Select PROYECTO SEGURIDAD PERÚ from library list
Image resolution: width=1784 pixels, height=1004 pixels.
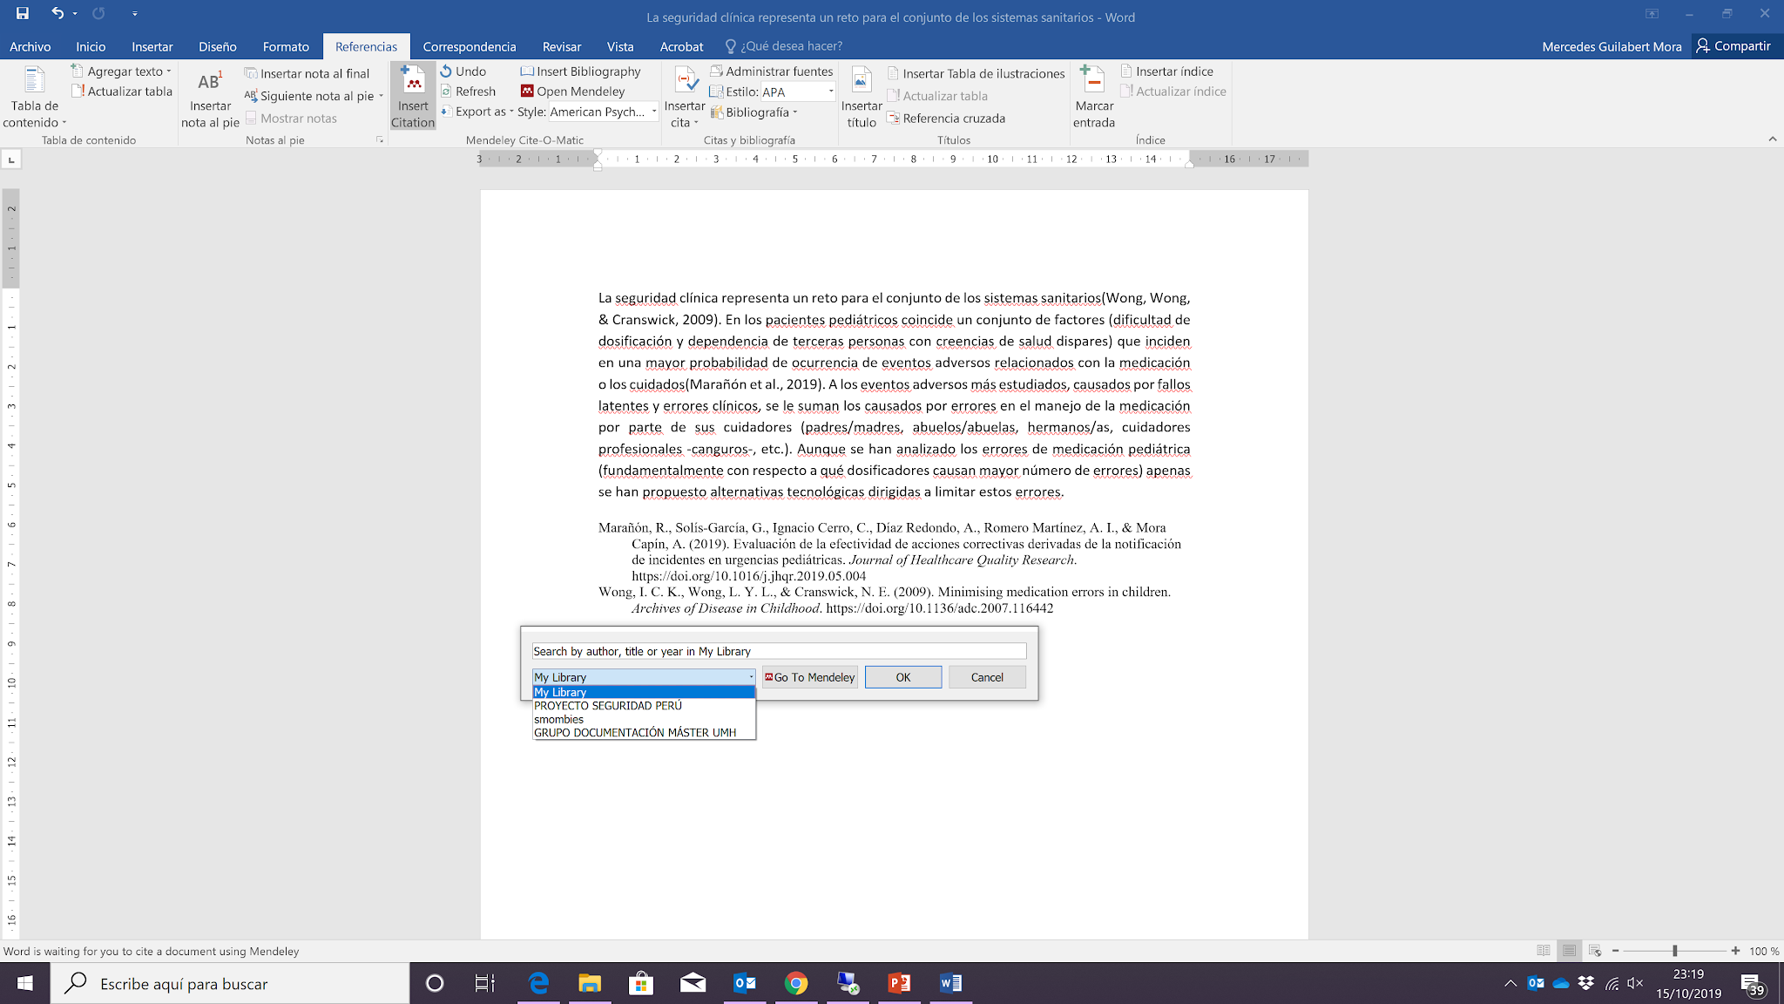click(x=608, y=706)
